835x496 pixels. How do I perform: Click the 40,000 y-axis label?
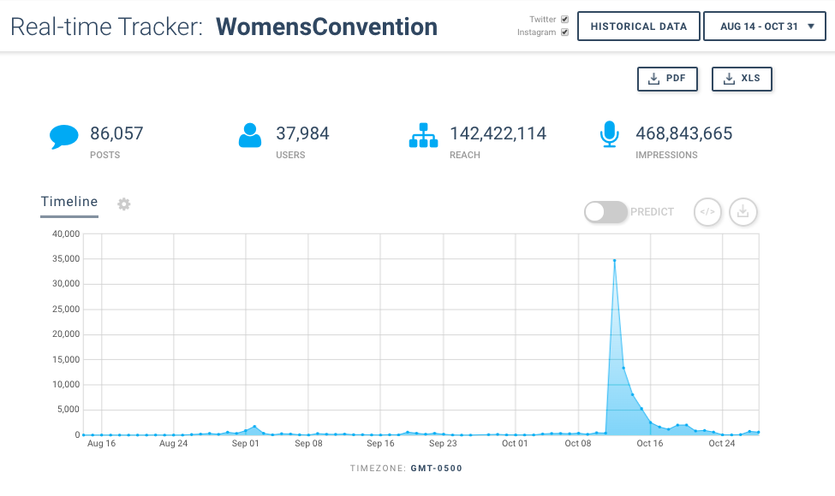coord(66,234)
